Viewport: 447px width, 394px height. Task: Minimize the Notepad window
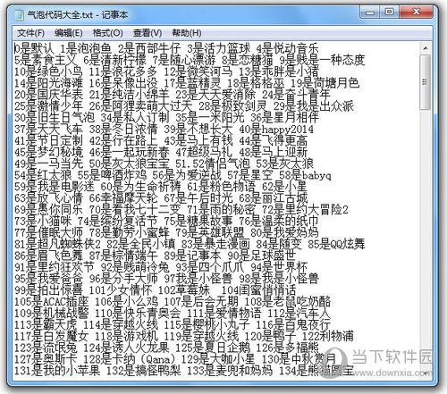(x=370, y=13)
